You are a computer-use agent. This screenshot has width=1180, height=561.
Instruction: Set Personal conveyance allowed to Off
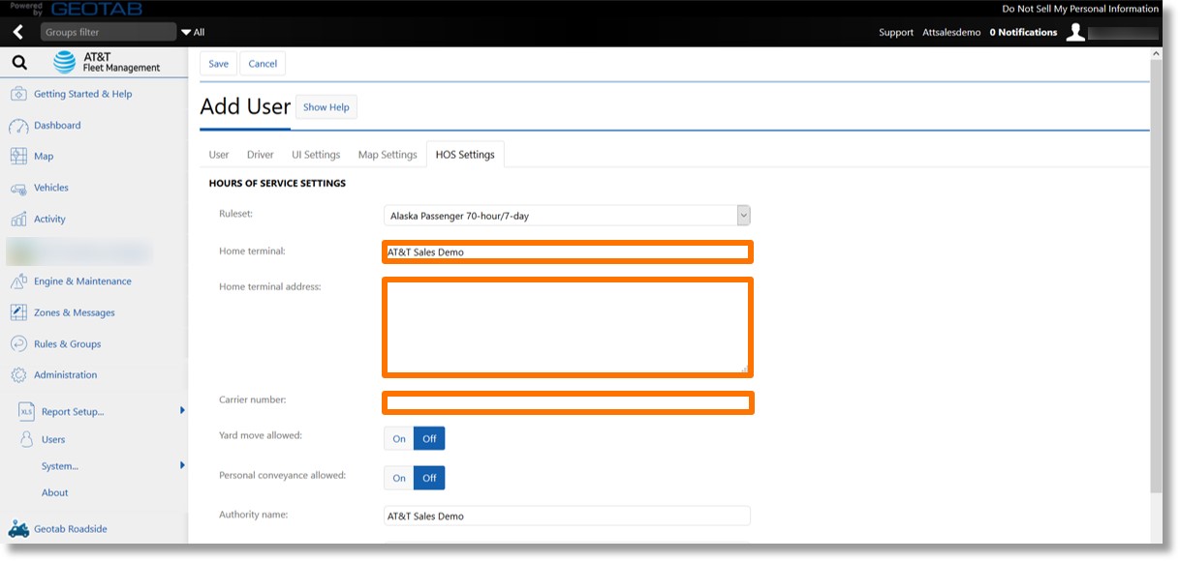coord(429,477)
